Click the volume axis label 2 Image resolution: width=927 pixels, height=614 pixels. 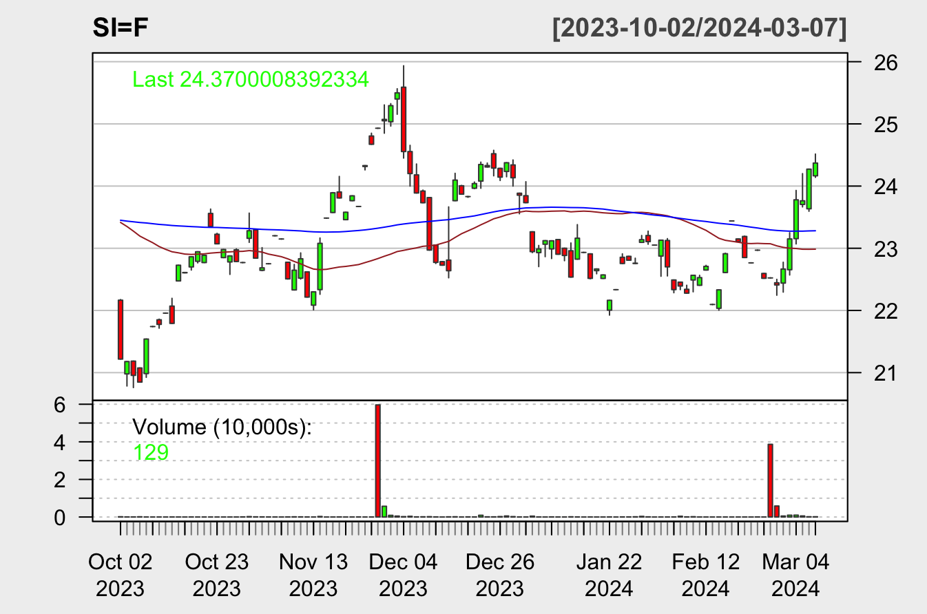(60, 479)
